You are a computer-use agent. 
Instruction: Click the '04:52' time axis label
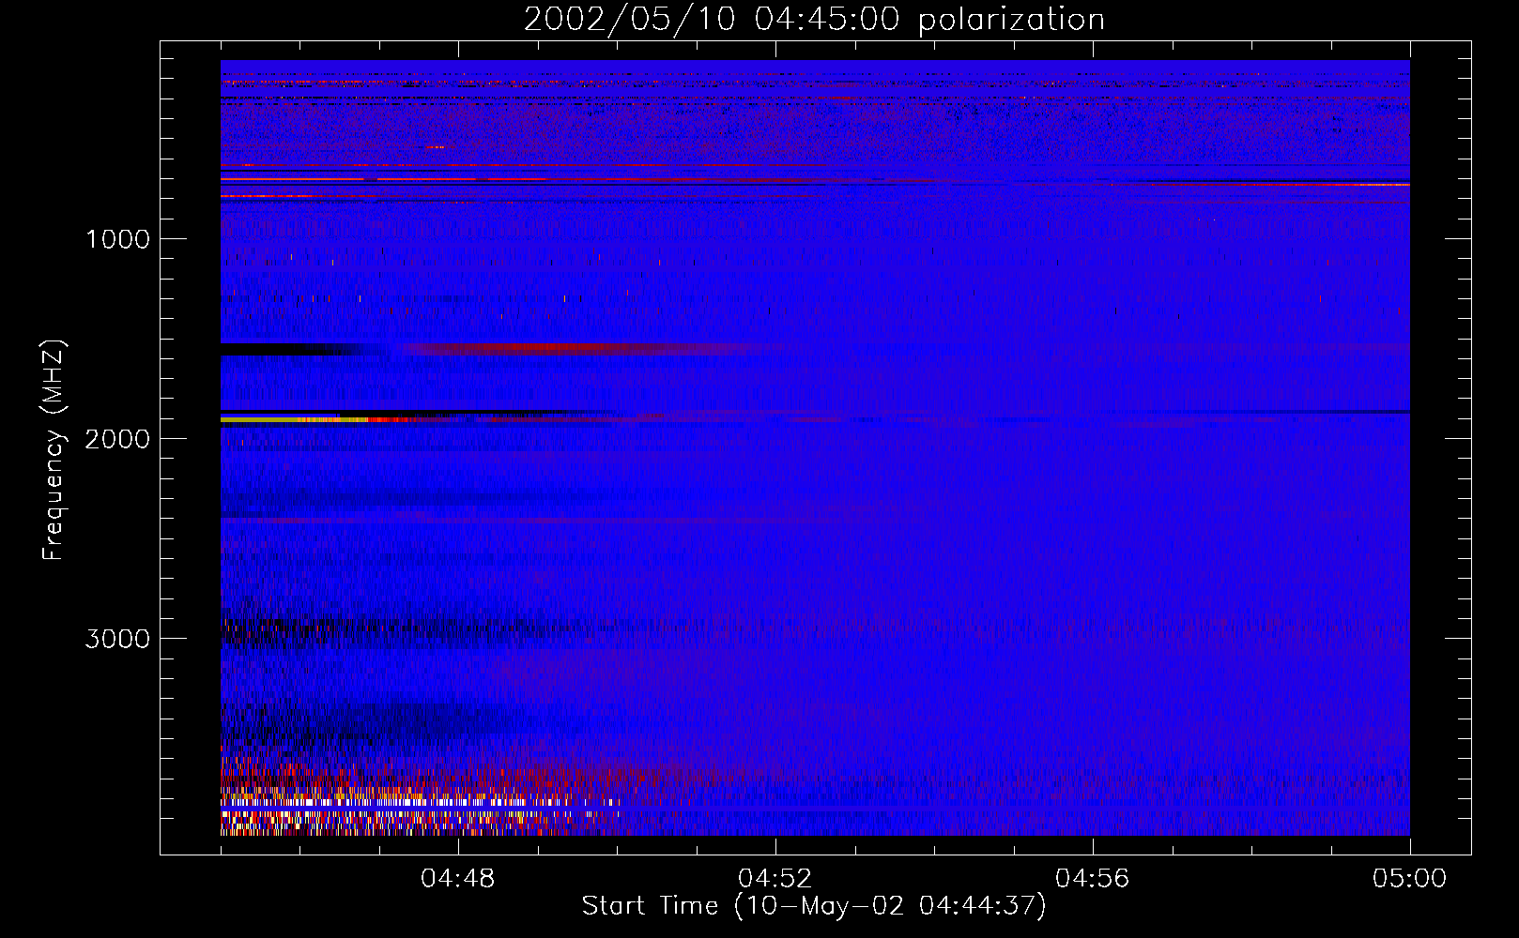(775, 879)
